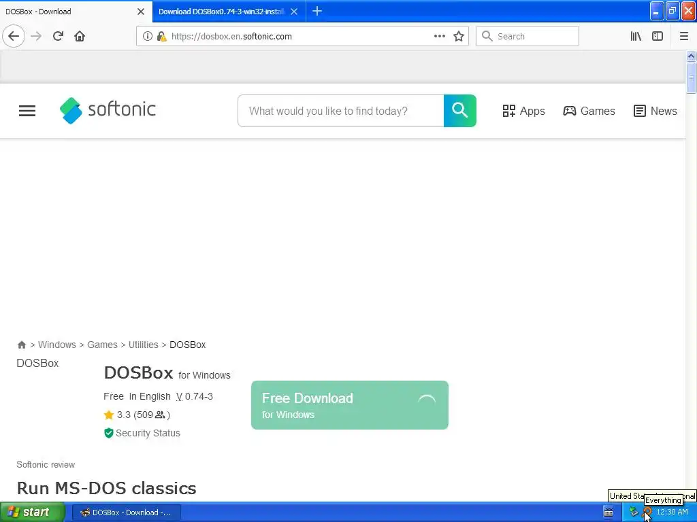Screen dimensions: 697x522
Task: Open the Windows start menu
Action: [33, 512]
